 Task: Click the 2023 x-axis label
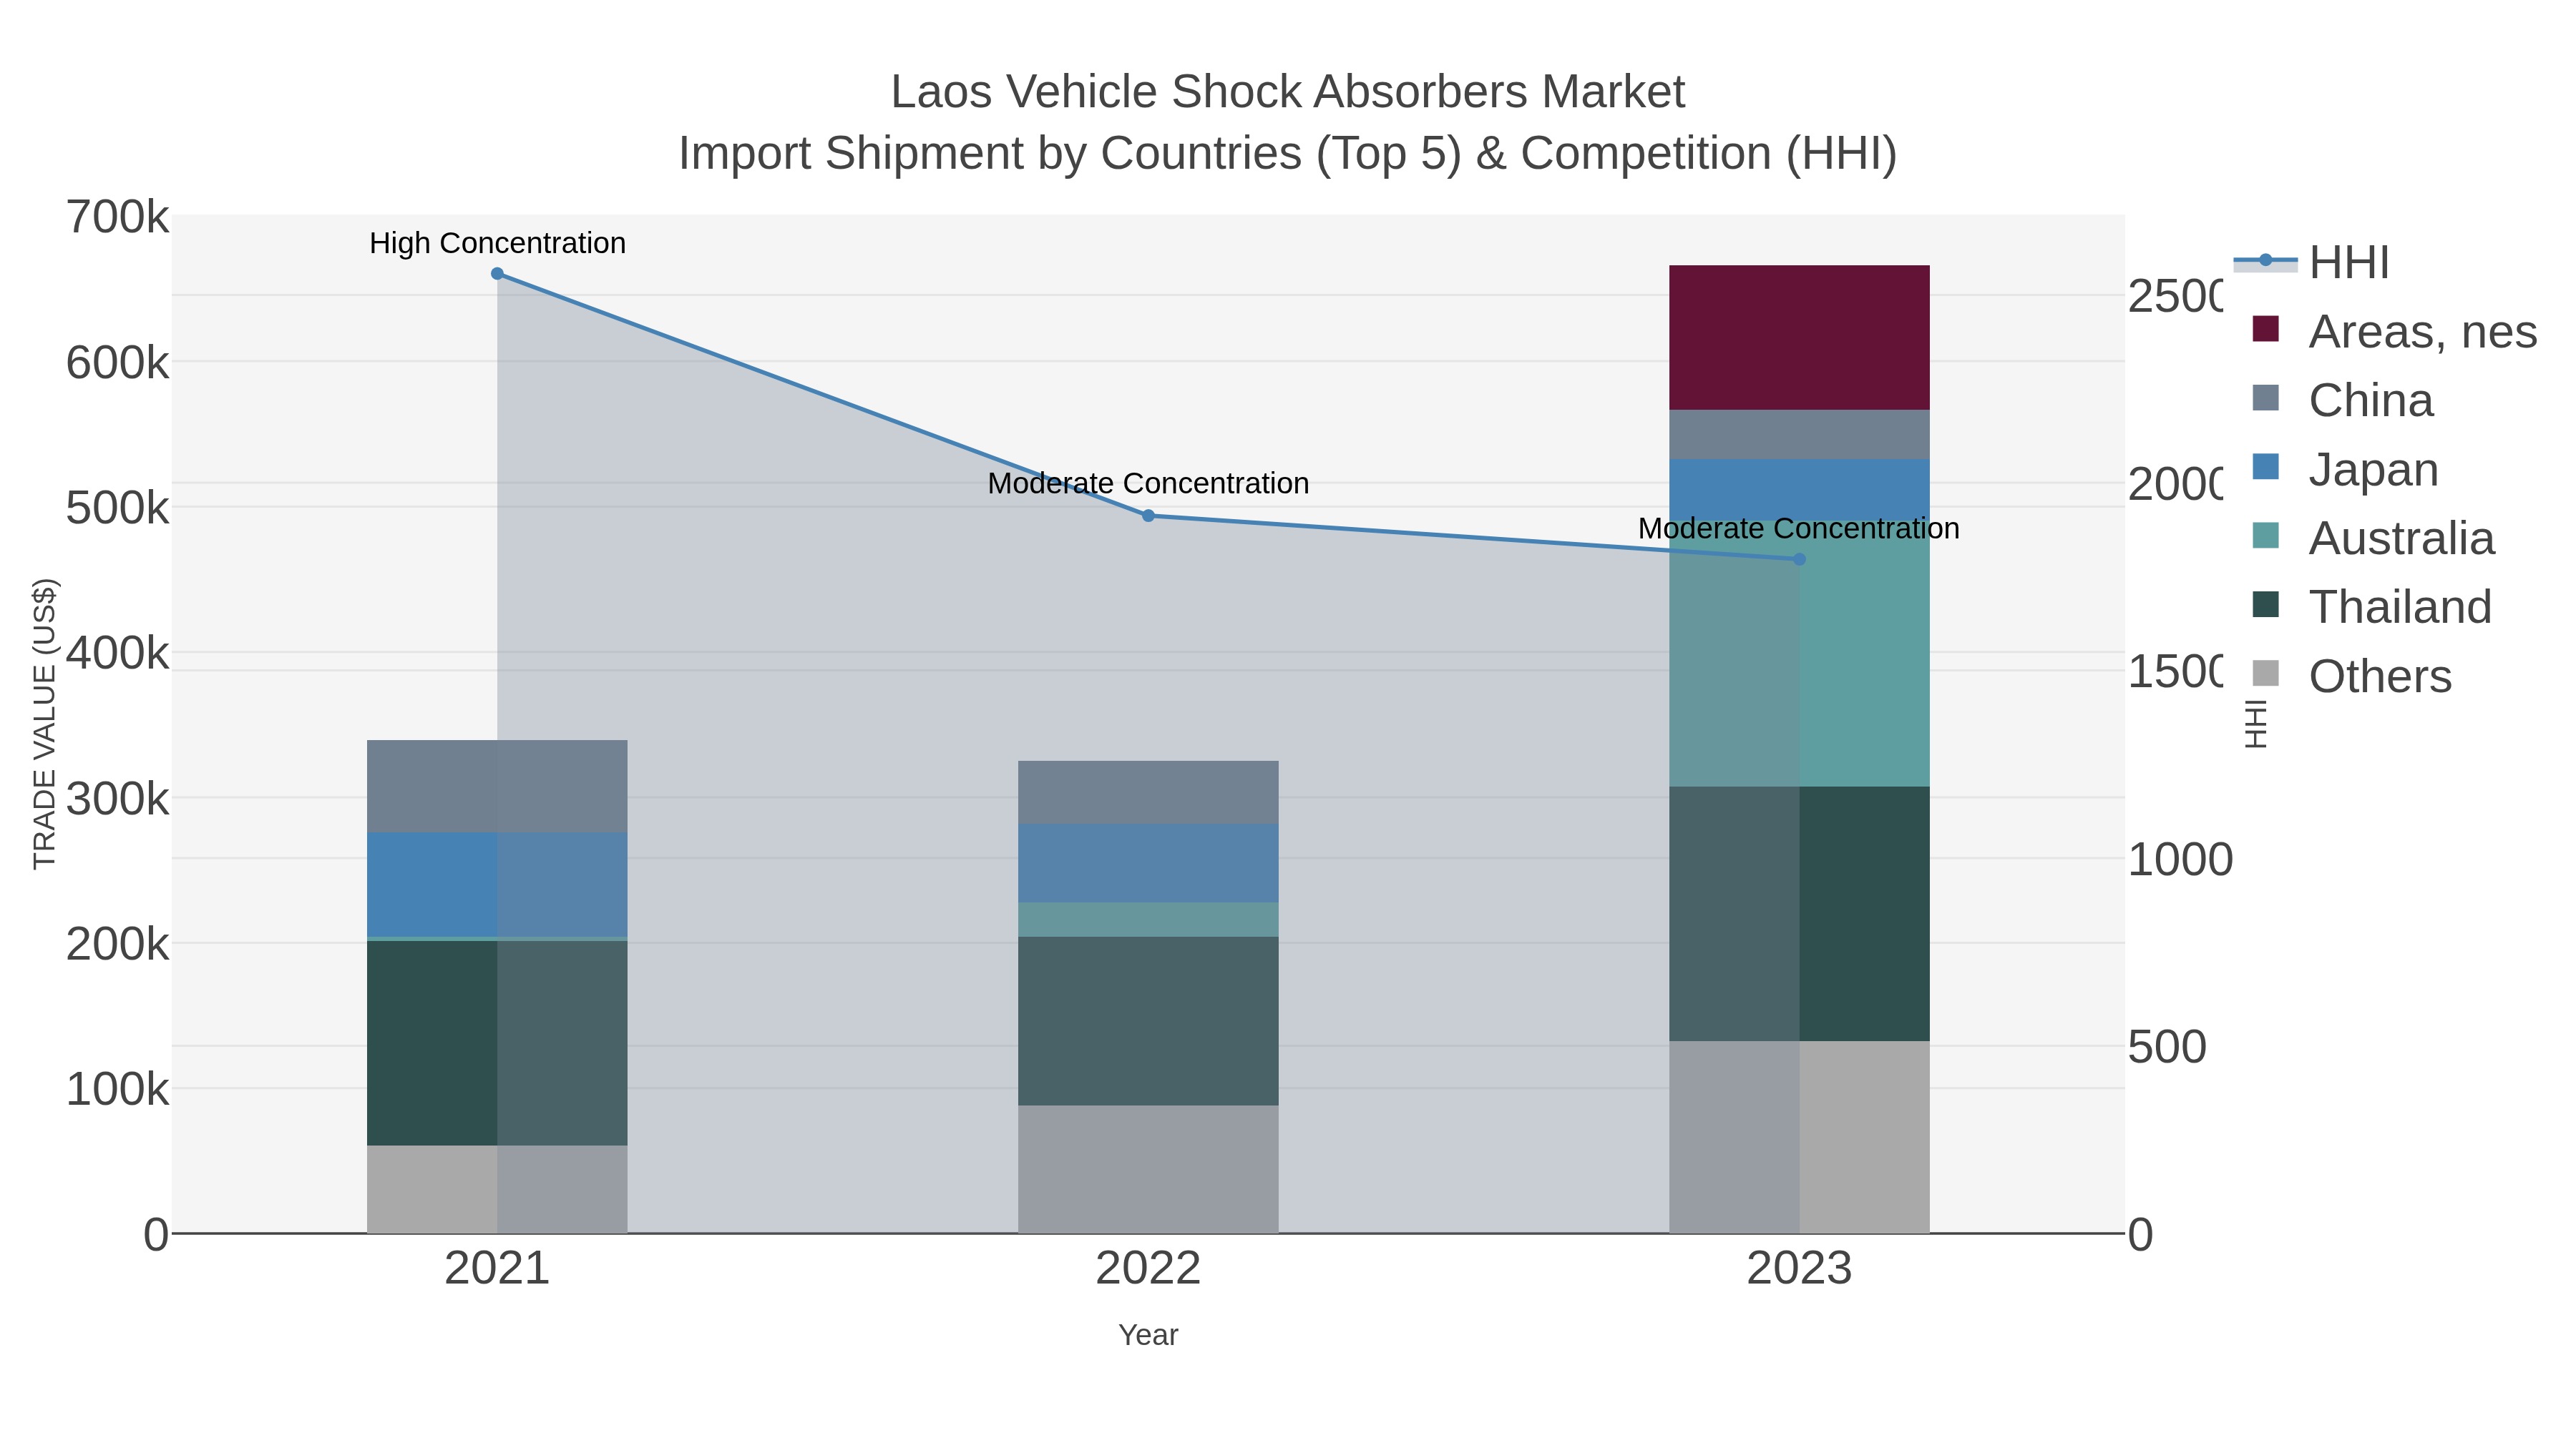(1799, 1269)
